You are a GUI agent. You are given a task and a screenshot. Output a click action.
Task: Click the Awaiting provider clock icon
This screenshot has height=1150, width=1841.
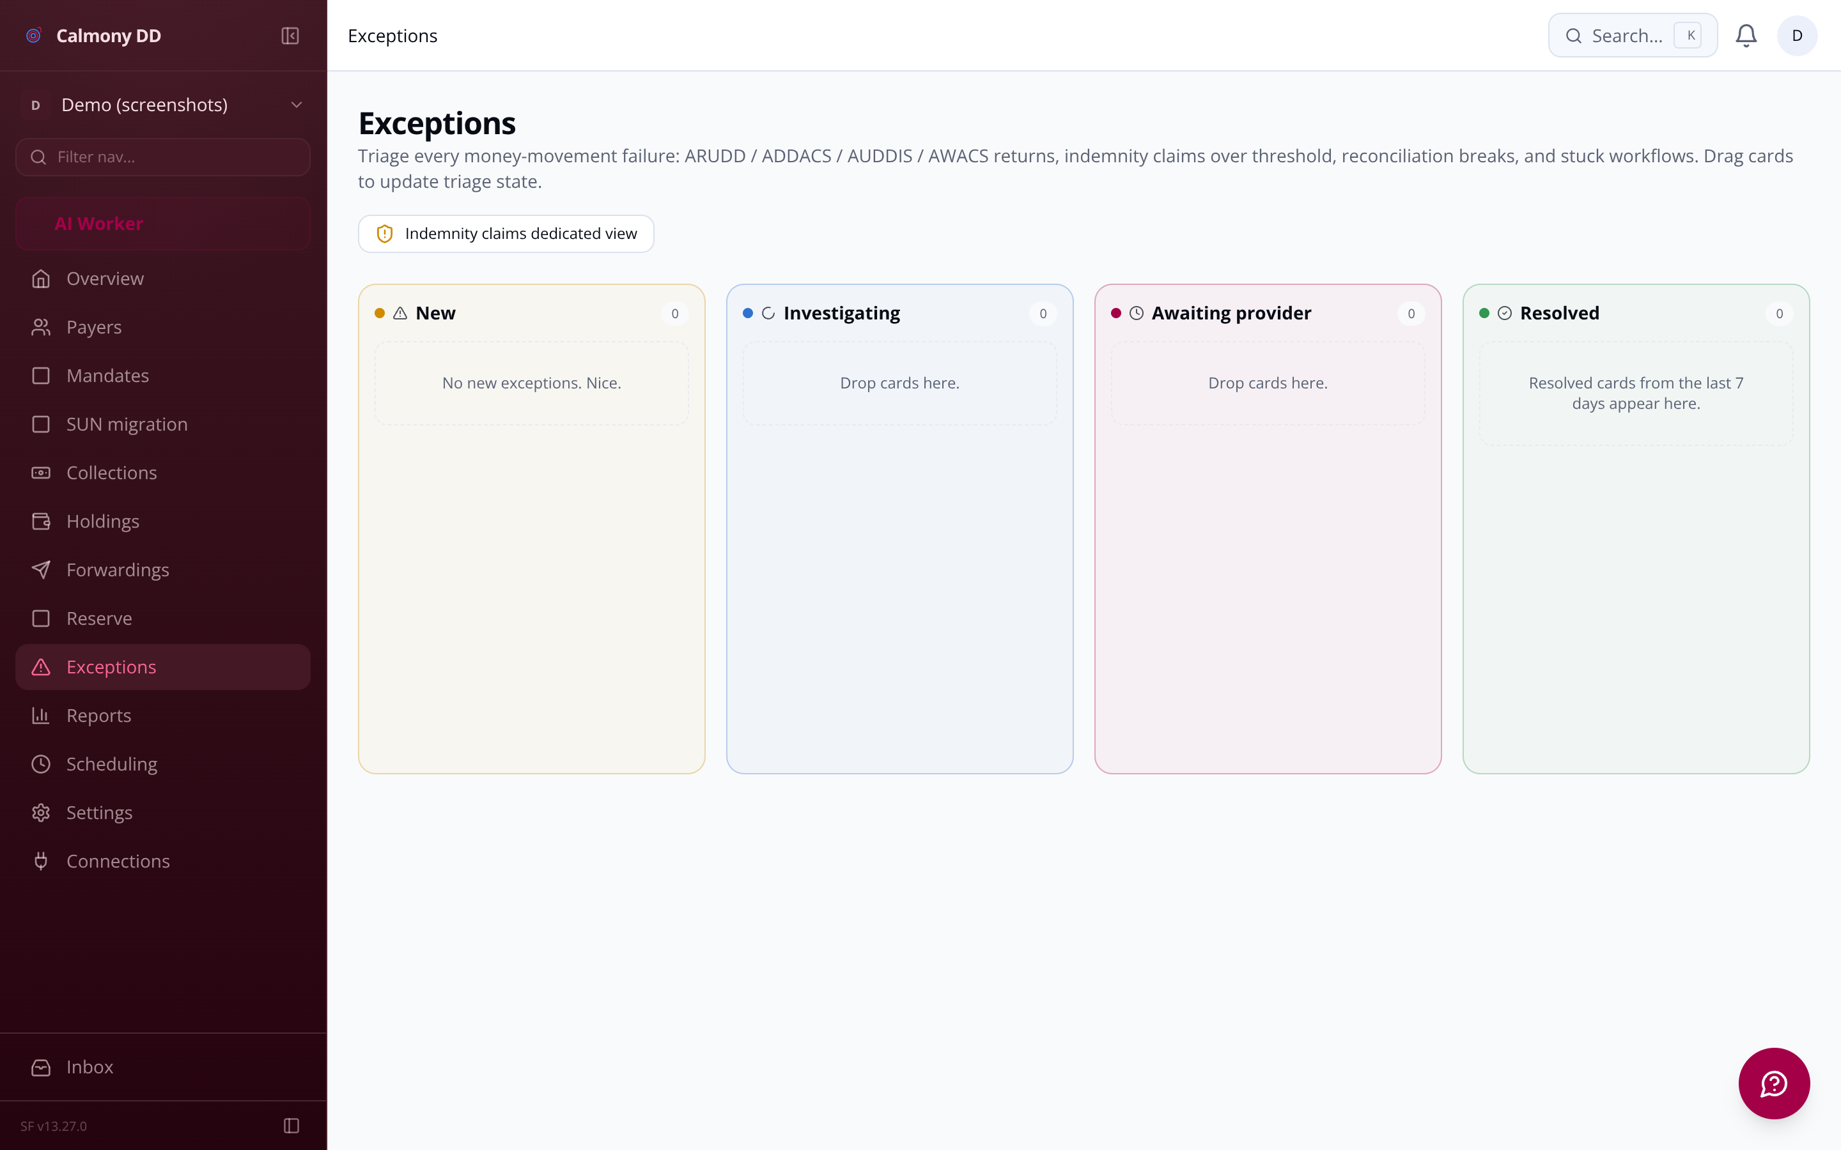pos(1137,314)
